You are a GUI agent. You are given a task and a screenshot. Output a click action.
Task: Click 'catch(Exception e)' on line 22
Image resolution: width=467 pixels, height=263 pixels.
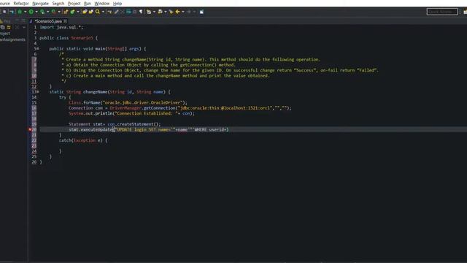click(81, 140)
